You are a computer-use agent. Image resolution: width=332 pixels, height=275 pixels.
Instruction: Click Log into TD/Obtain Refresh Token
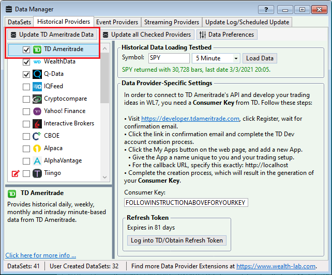click(176, 240)
